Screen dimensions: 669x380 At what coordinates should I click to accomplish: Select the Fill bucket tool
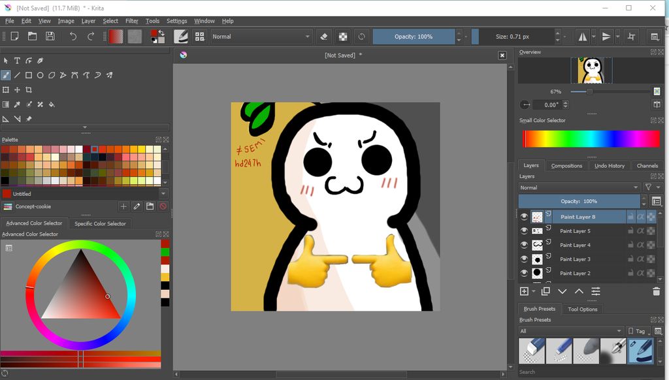[52, 104]
